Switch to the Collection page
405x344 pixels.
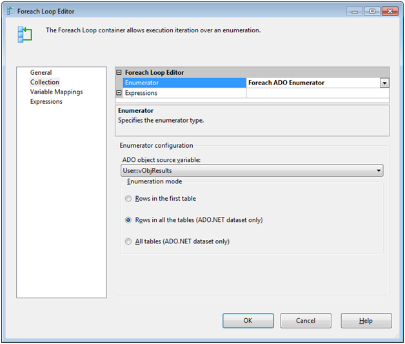(44, 82)
